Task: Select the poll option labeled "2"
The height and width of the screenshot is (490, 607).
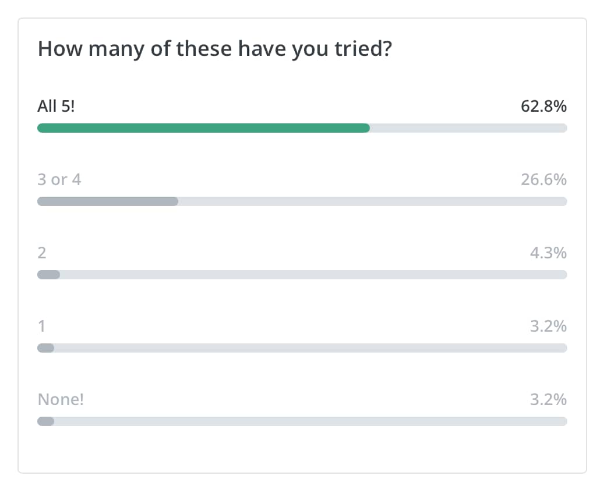Action: click(x=42, y=253)
